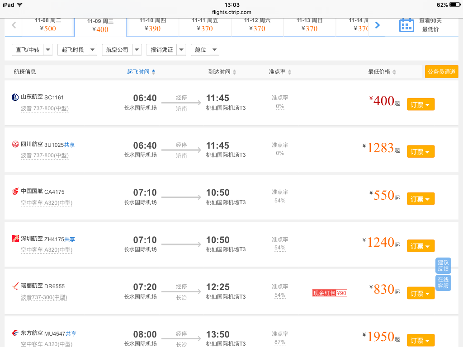Select the 11-09 周三 ¥400 date tab
The height and width of the screenshot is (347, 463).
(x=100, y=27)
